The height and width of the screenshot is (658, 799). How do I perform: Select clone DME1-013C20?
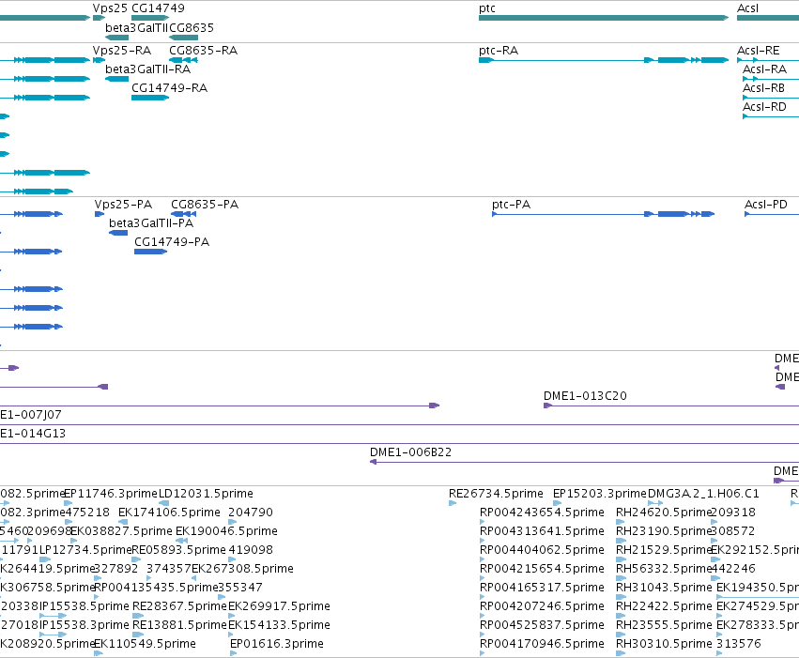[x=585, y=396]
